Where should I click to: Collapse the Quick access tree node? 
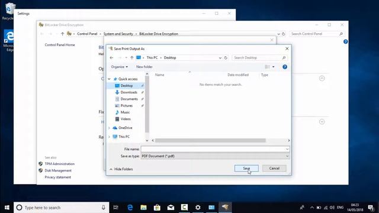point(109,79)
